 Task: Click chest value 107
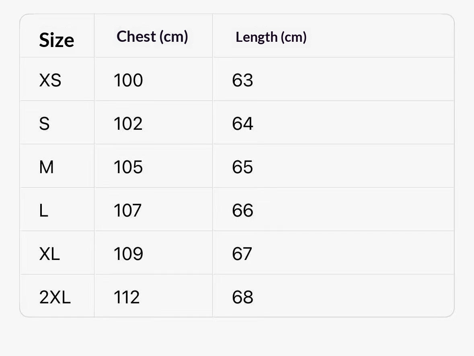point(127,210)
